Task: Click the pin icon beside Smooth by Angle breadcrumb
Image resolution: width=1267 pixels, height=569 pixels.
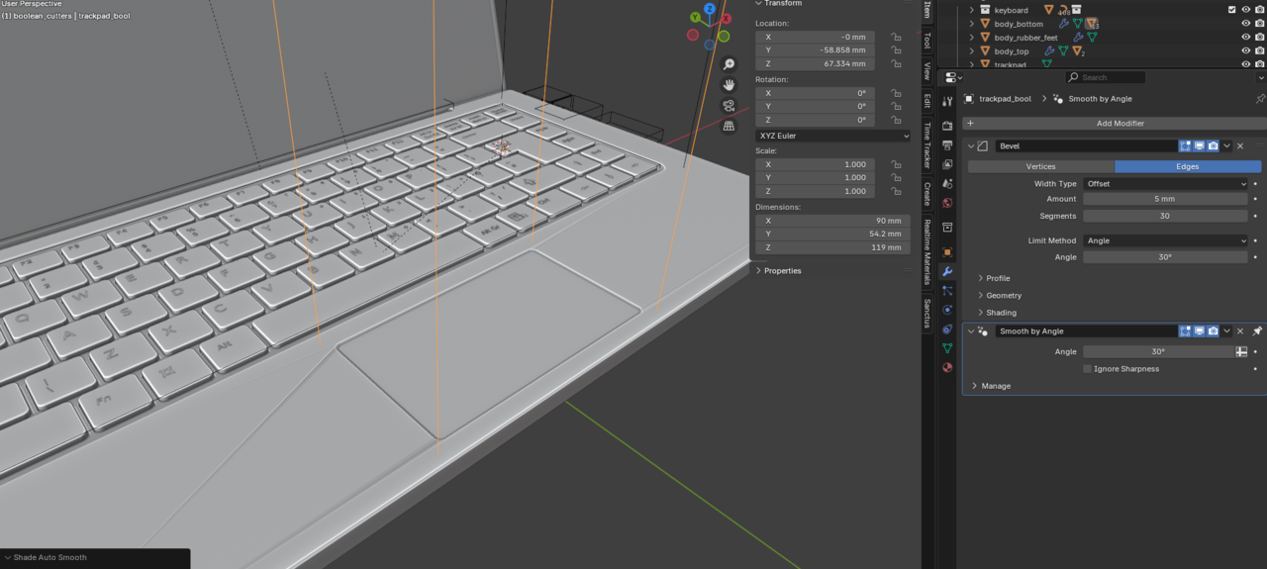Action: point(1259,99)
